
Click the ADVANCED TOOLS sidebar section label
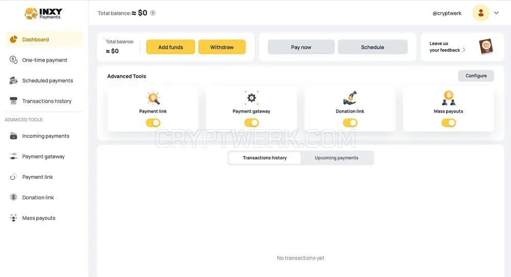click(24, 120)
